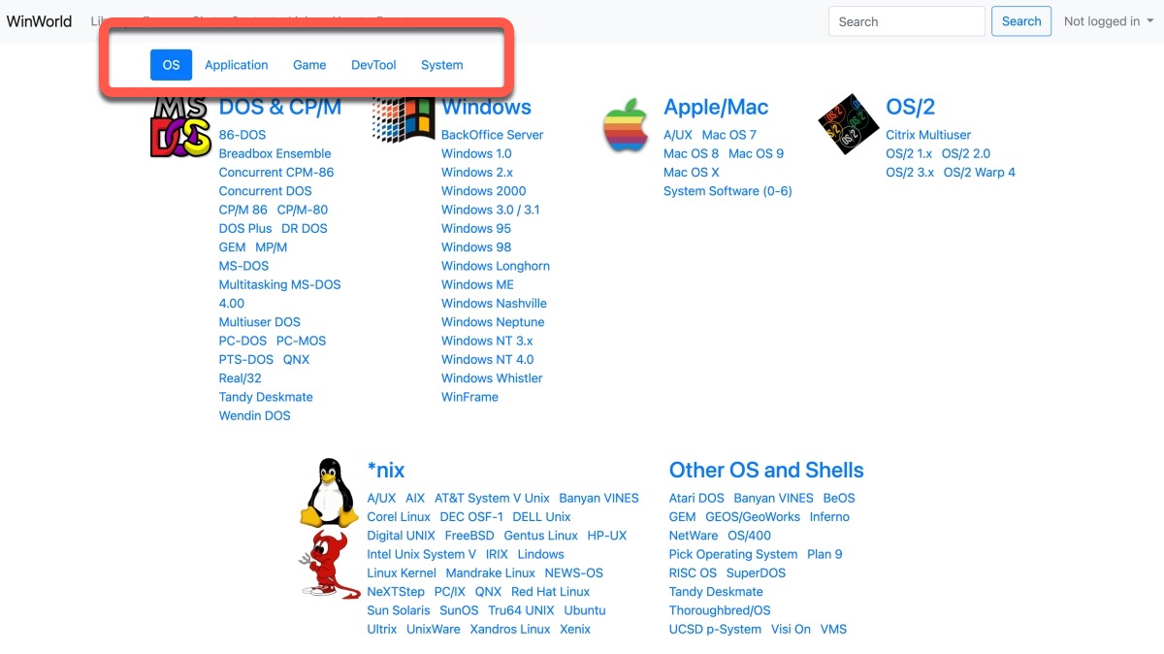
Task: Open the *nix category heading
Action: [x=386, y=471]
